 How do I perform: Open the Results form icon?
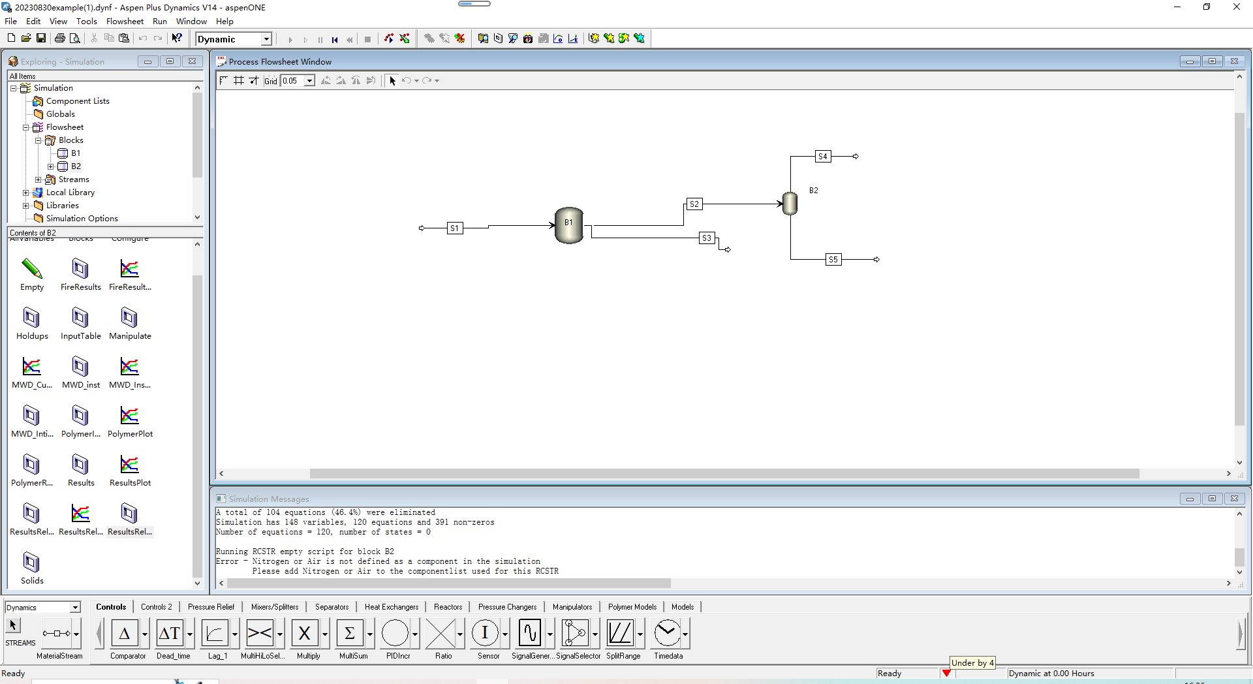[80, 471]
